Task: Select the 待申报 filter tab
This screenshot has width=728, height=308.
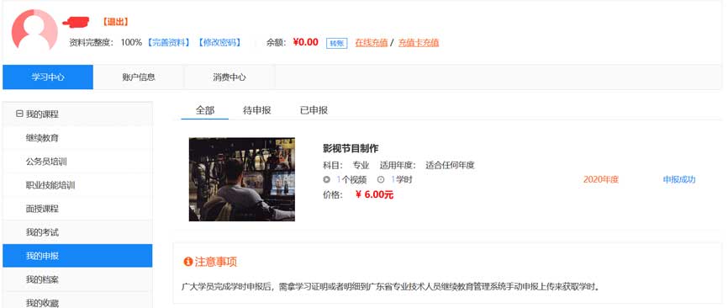Action: coord(256,110)
